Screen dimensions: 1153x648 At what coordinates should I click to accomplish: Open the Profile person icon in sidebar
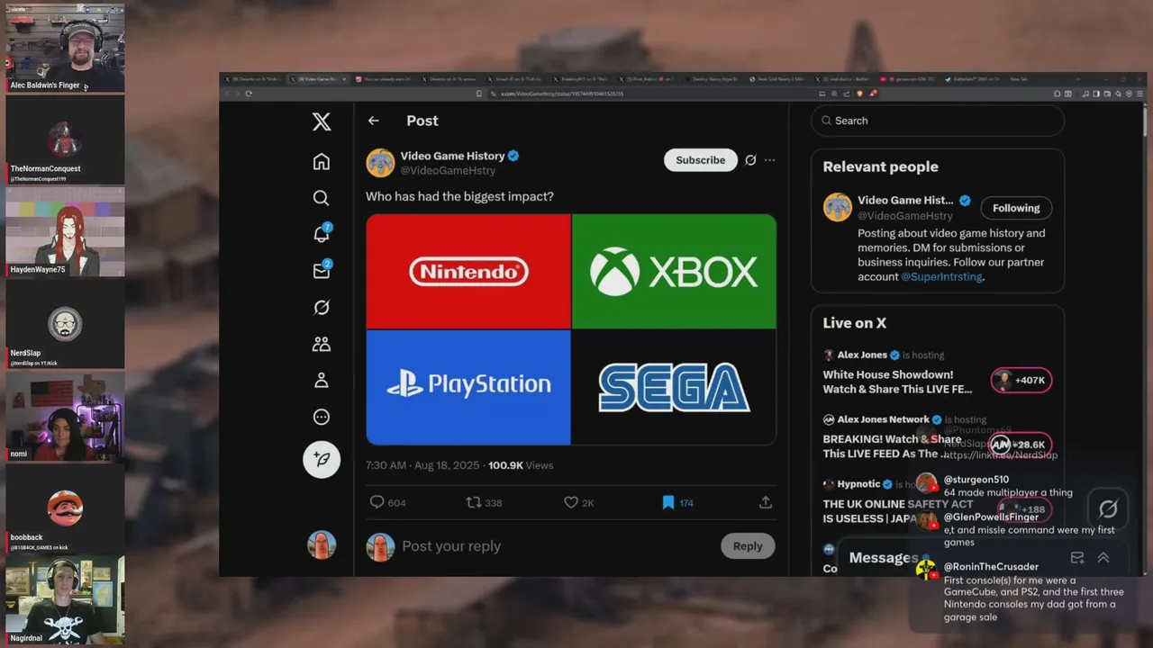pyautogui.click(x=322, y=381)
